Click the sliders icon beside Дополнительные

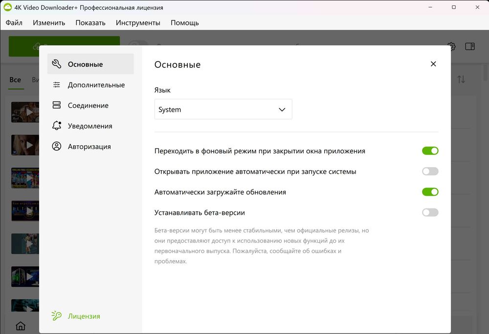56,84
